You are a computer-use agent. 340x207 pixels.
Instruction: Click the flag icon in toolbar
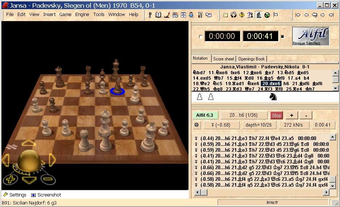[276, 15]
